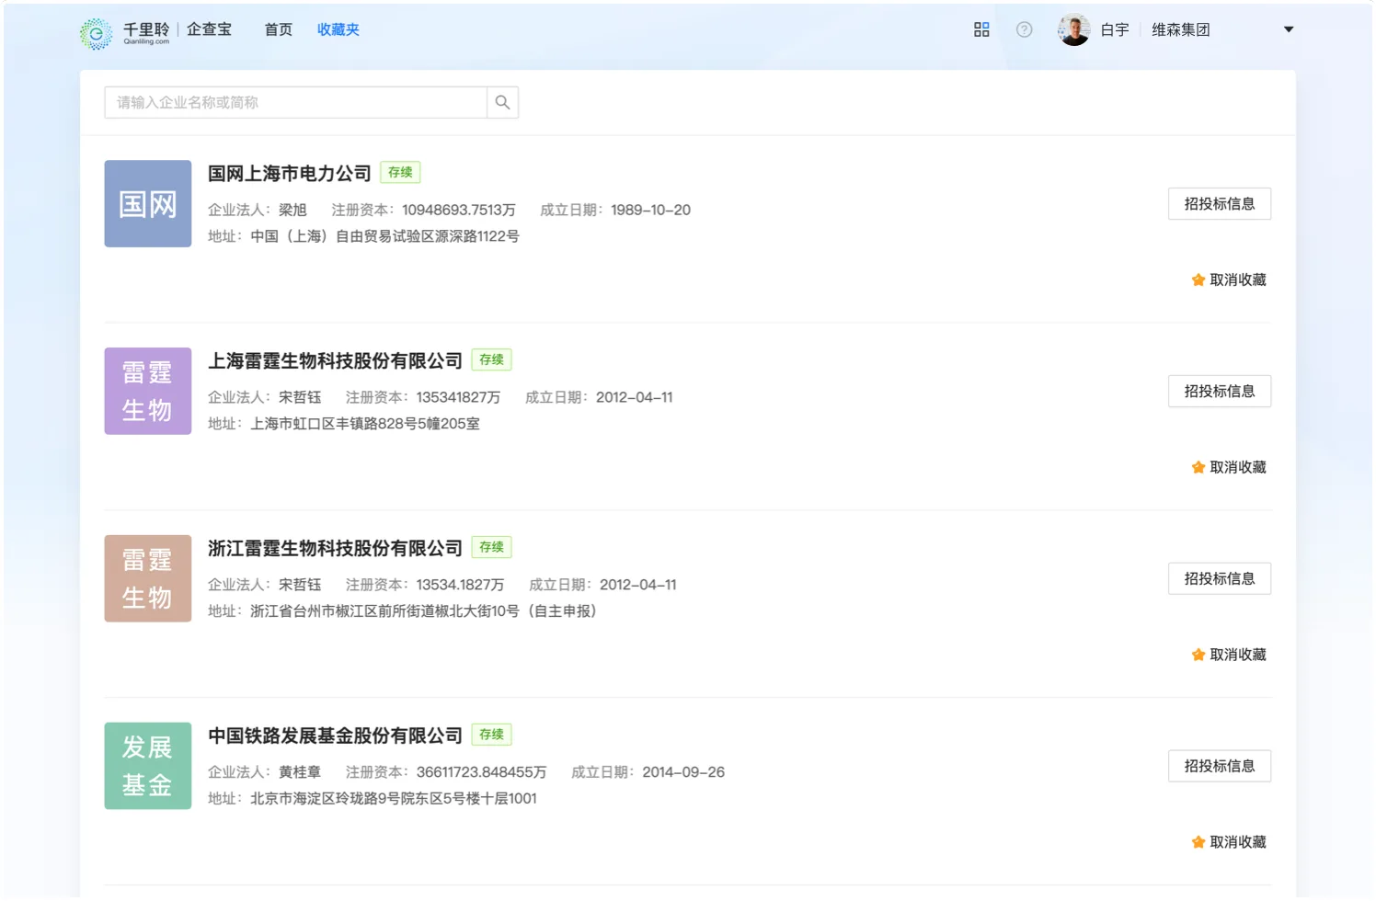Click registered capital 13534.1827万
Viewport: 1376px width, 901px height.
[461, 586]
